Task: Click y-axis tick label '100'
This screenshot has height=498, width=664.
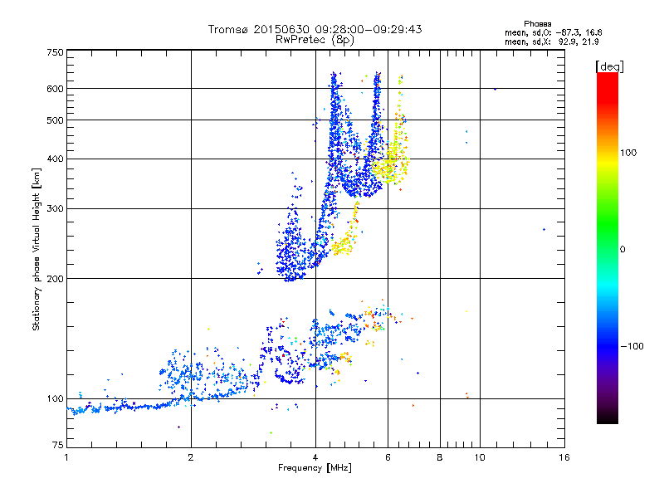Action: click(56, 399)
